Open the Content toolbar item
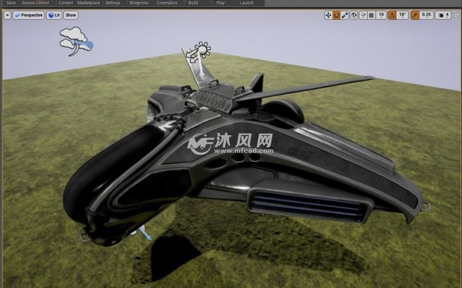The image size is (462, 288). 65,3
